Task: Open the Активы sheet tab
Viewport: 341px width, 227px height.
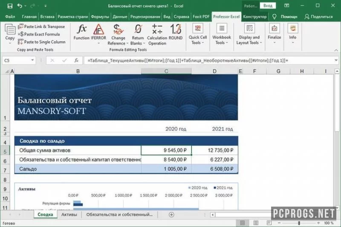Action: point(69,215)
